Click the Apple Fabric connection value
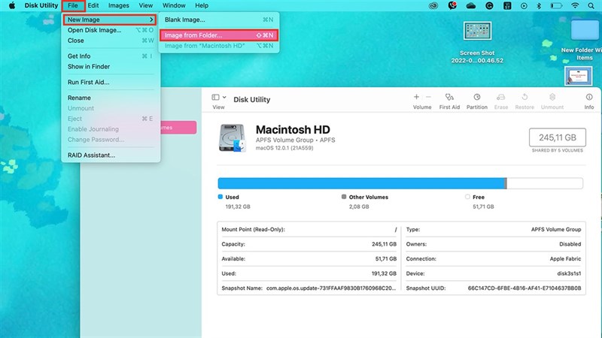 [565, 259]
